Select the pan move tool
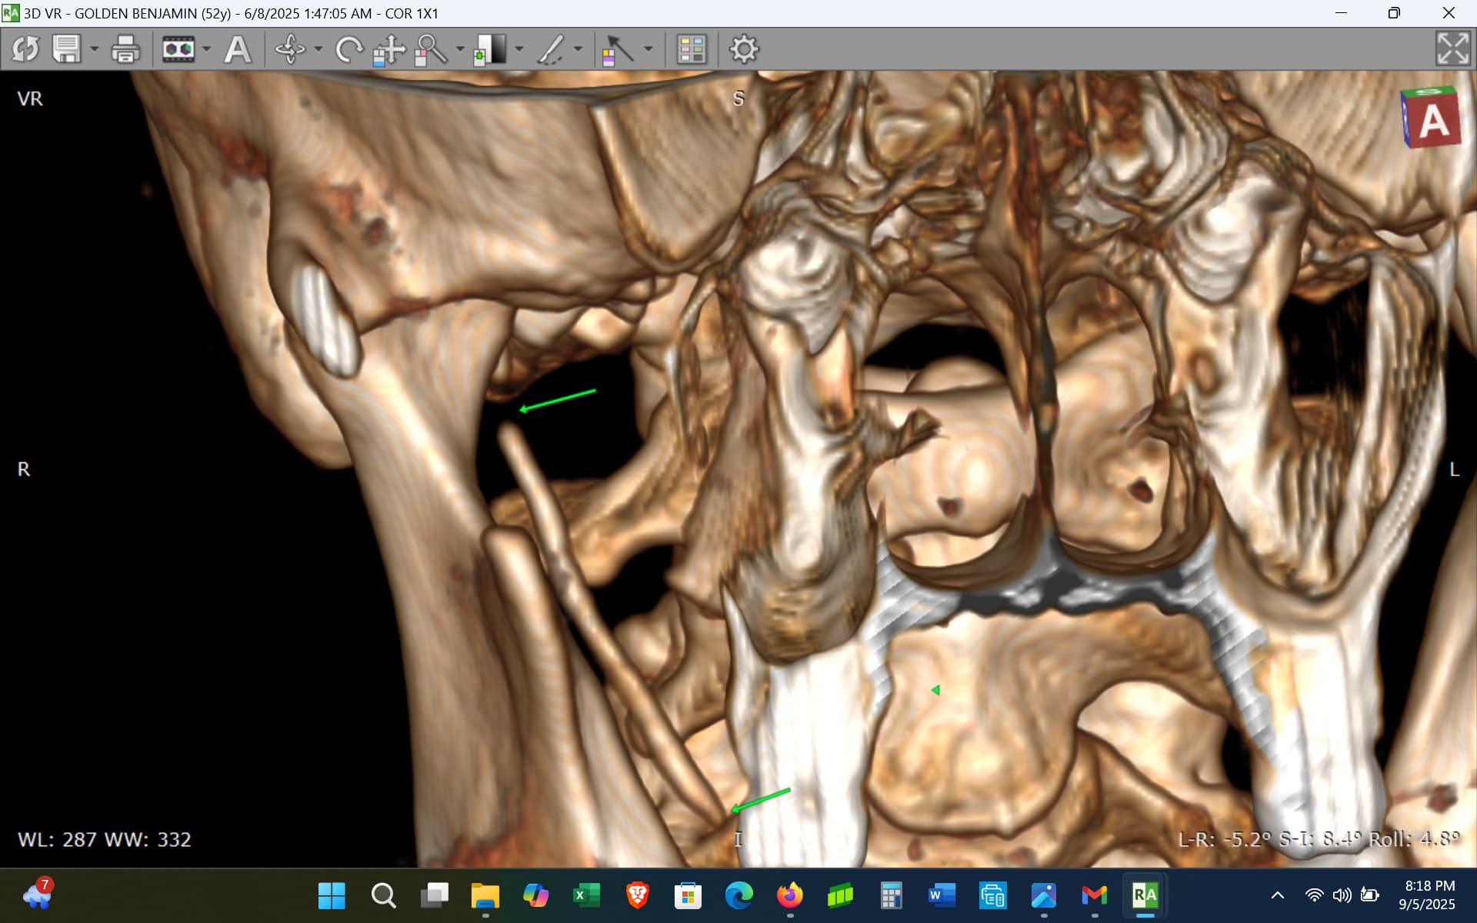The width and height of the screenshot is (1477, 923). (x=389, y=50)
